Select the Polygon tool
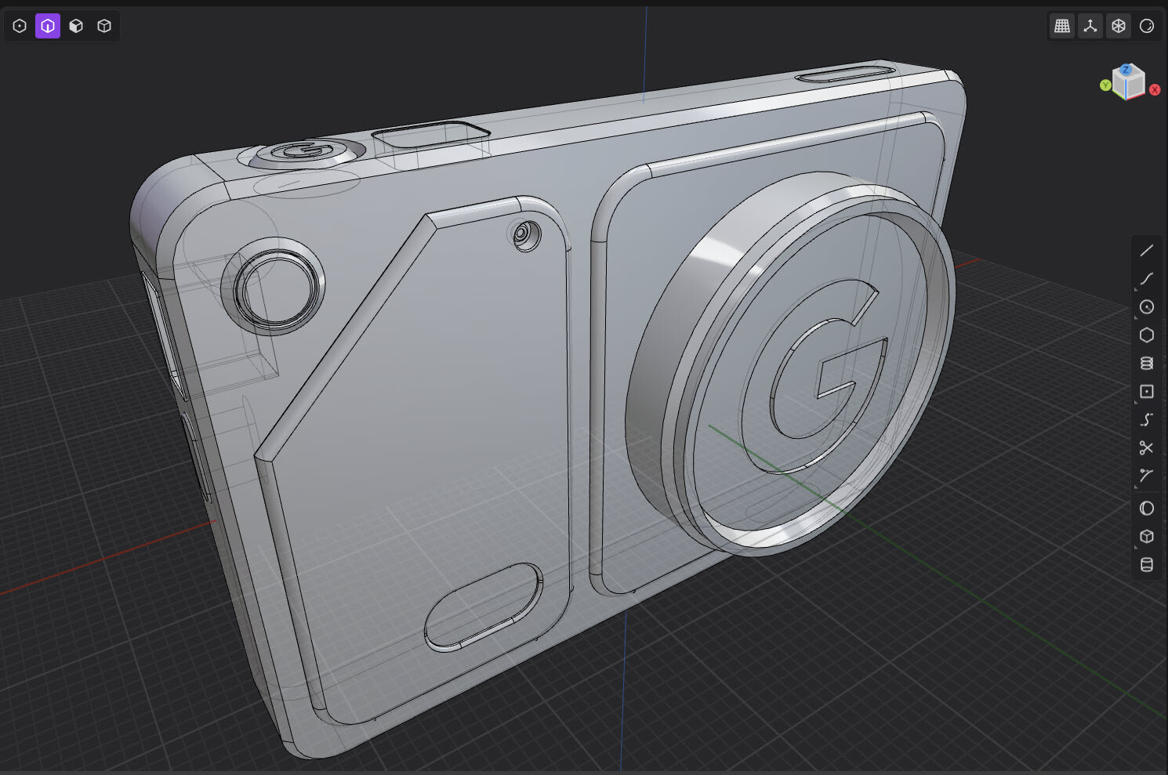The height and width of the screenshot is (775, 1168). 1147,335
